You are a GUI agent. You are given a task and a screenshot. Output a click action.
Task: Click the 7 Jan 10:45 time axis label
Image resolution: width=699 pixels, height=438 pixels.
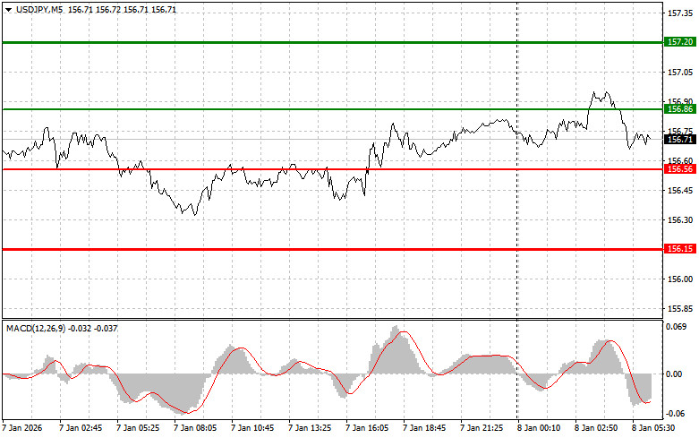pos(252,428)
